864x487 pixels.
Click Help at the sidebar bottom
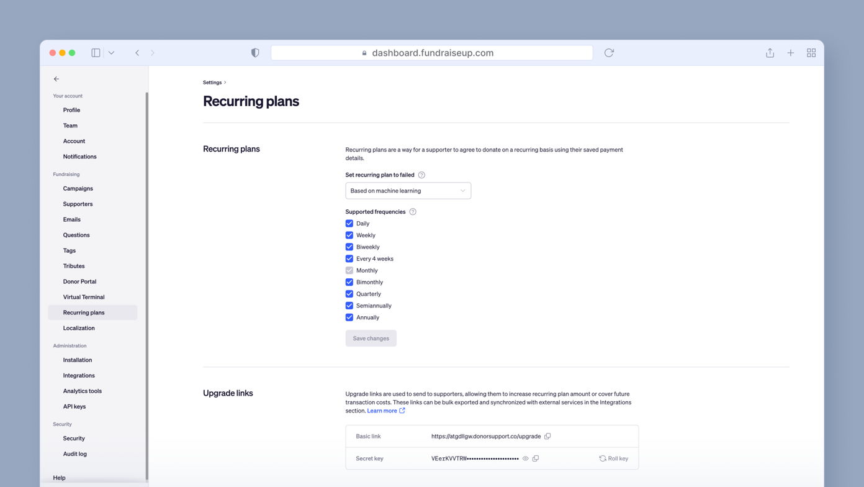pos(59,478)
